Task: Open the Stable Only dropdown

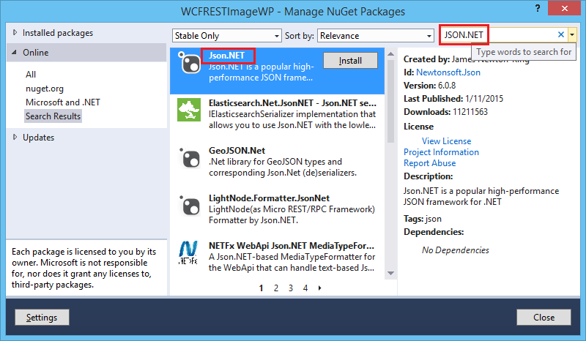Action: tap(227, 35)
